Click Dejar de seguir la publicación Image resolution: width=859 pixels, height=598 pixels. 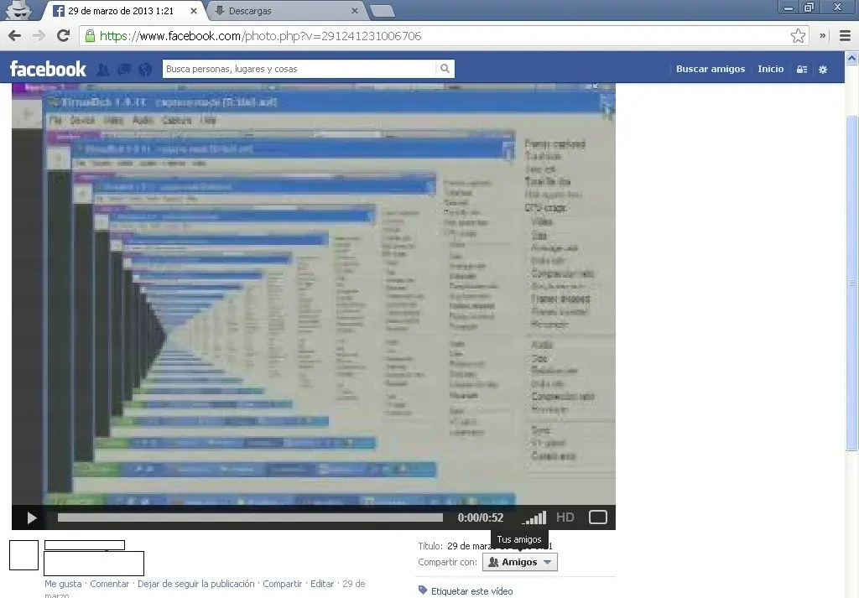coord(196,584)
